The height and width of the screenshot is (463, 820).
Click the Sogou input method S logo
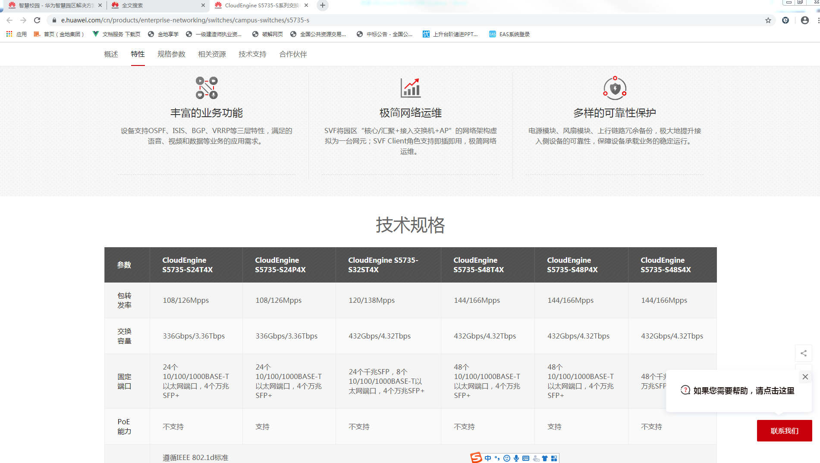click(476, 458)
